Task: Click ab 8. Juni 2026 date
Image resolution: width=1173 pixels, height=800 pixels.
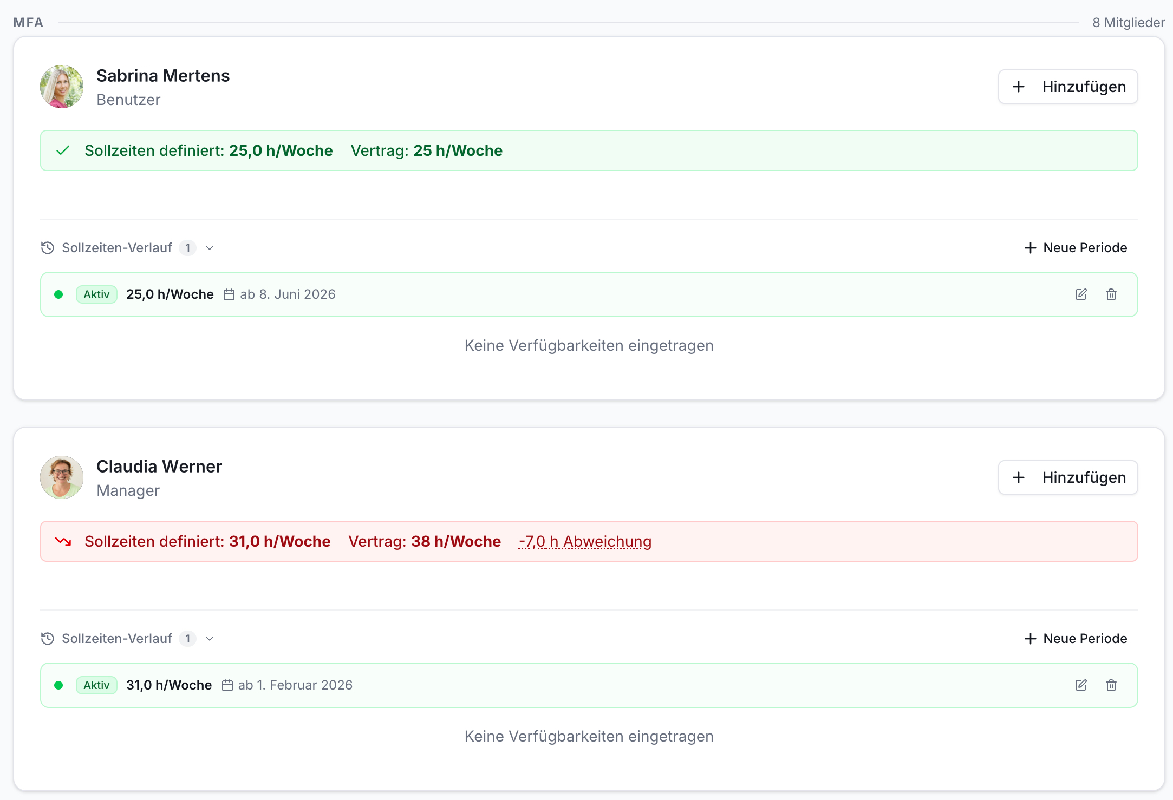Action: click(288, 294)
